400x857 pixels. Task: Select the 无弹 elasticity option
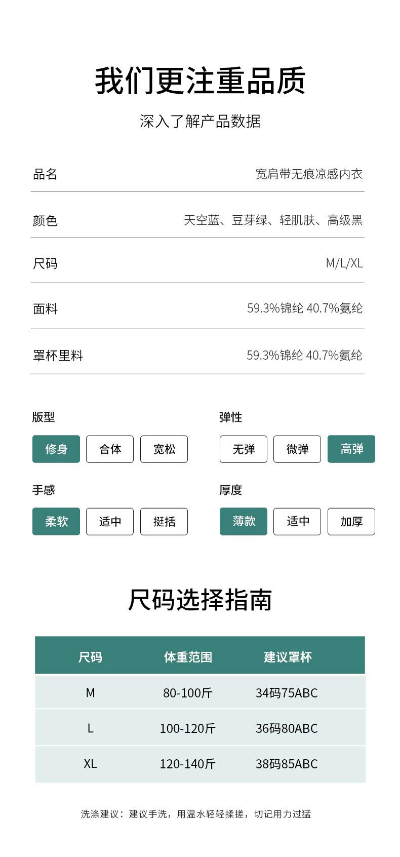244,449
